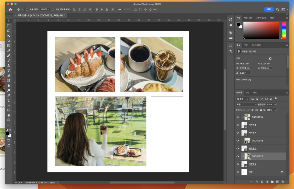This screenshot has width=294, height=189.
Task: Create a new layer with the plus icon
Action: click(277, 182)
